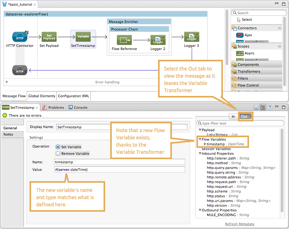
Task: Expand the Error handling section
Action: point(7,82)
